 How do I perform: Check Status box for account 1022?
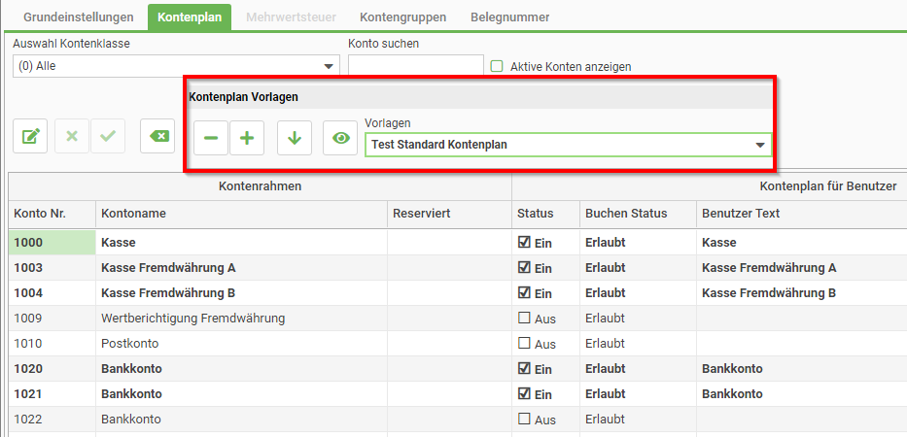coord(524,419)
